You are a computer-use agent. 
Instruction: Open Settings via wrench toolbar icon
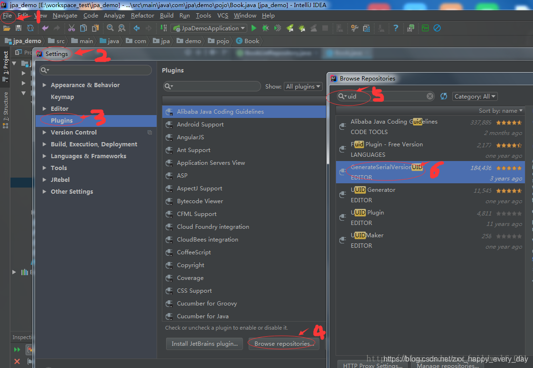tap(355, 28)
